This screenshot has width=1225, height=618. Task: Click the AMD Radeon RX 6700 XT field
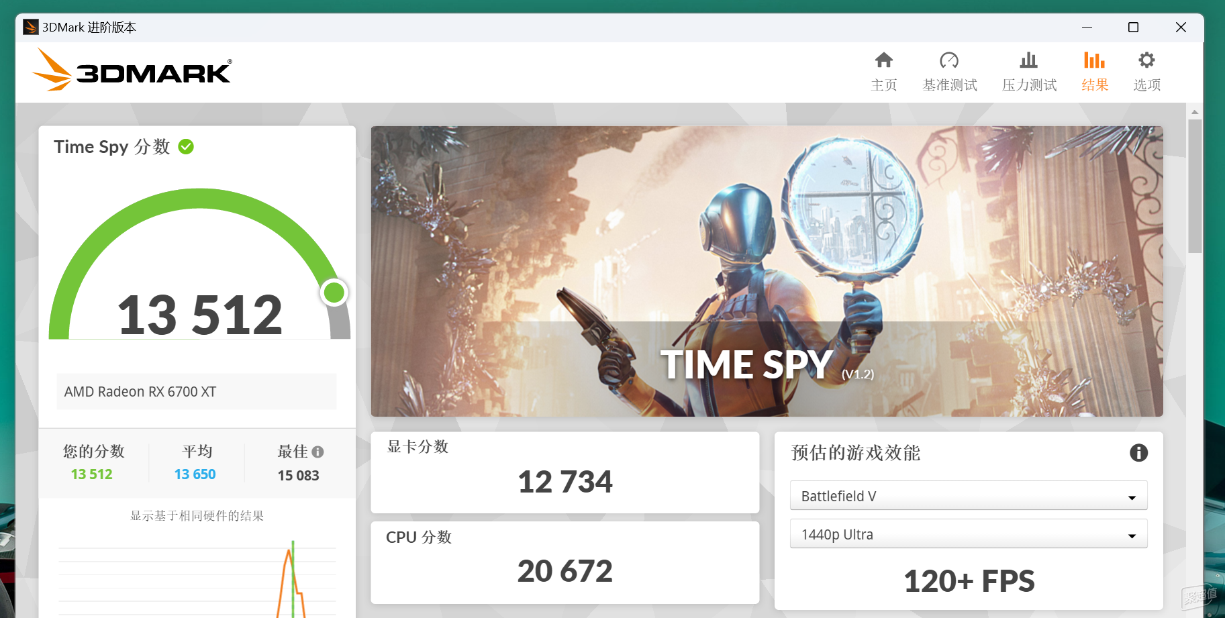(196, 392)
